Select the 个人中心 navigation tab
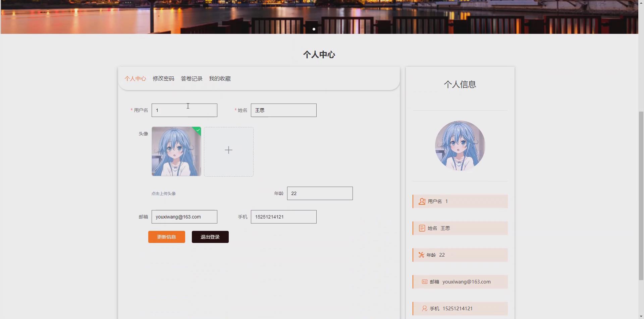The height and width of the screenshot is (319, 644). pyautogui.click(x=136, y=78)
